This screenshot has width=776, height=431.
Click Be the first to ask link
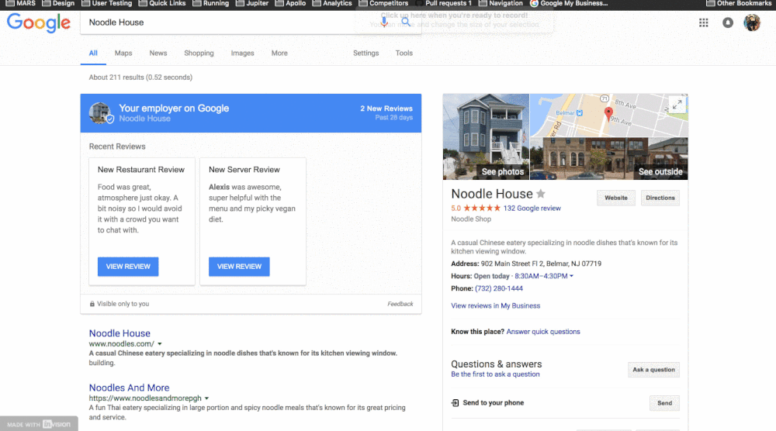[x=495, y=374]
